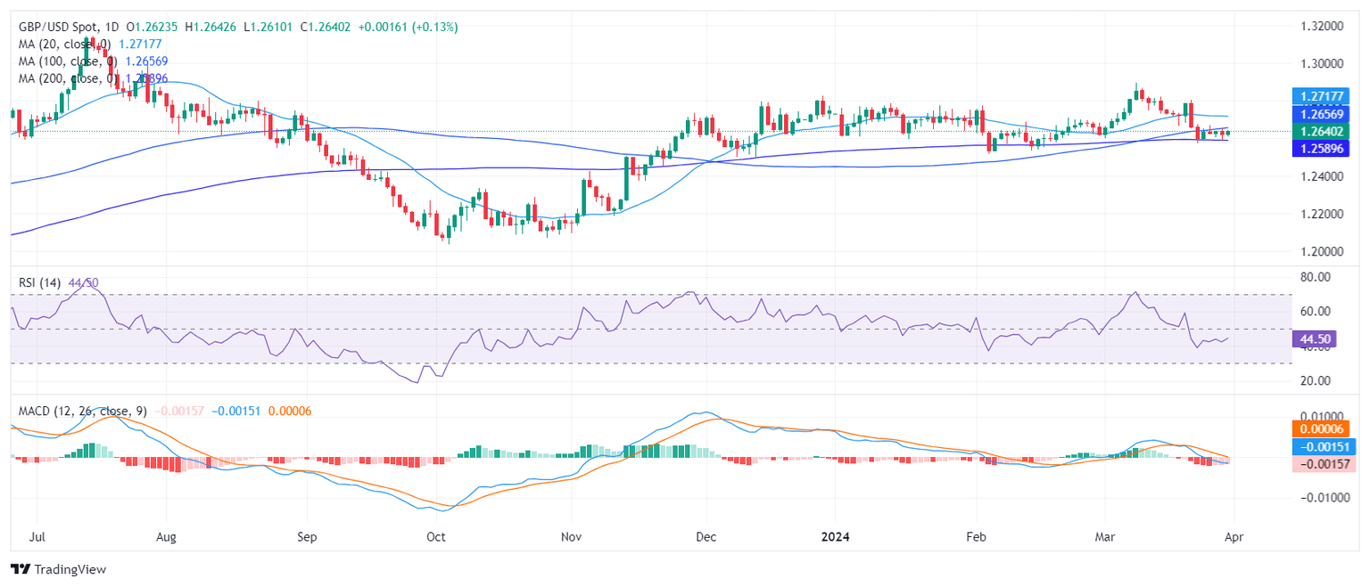Open the RSI (14) indicator legend
Image resolution: width=1370 pixels, height=587 pixels.
[40, 282]
